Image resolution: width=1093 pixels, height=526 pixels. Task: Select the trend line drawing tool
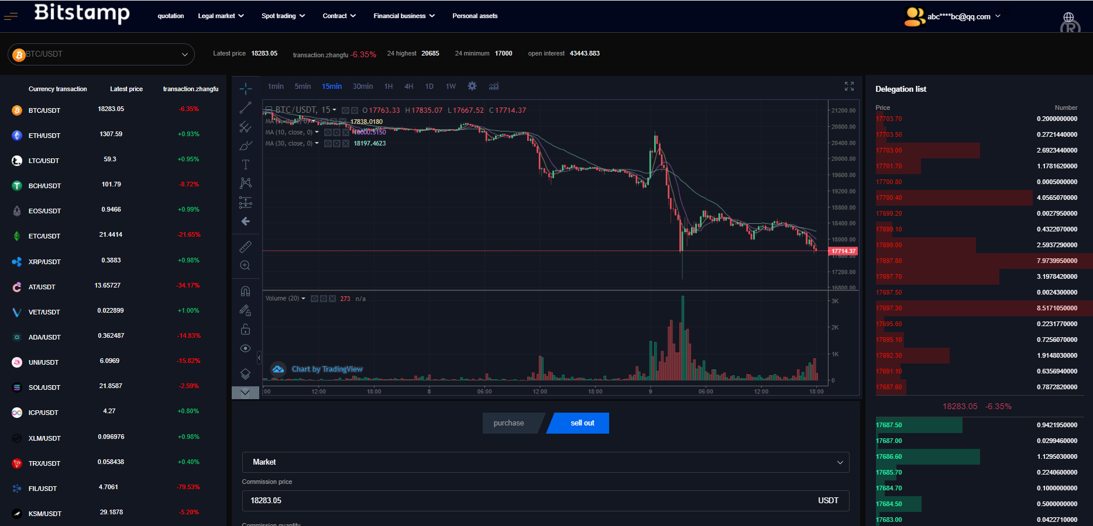pos(246,108)
